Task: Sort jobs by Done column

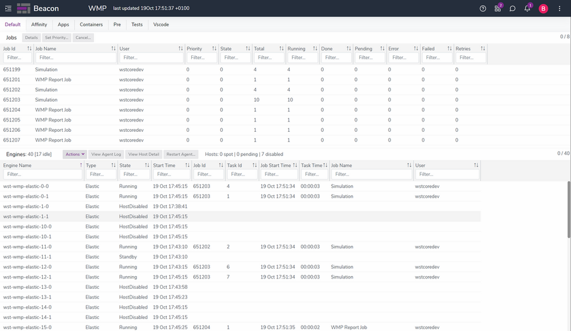Action: pyautogui.click(x=348, y=49)
